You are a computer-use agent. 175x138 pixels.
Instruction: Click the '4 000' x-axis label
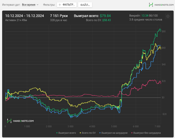92,126
